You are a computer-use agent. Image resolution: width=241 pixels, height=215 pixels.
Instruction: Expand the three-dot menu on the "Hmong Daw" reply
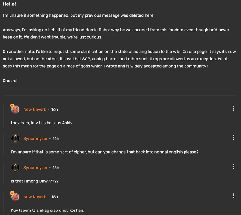pos(233,167)
